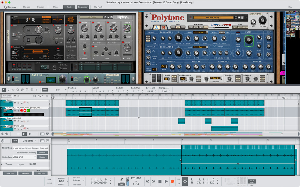The height and width of the screenshot is (187, 300).
Task: Solo the Reverse Cymbal track
Action: [18, 121]
